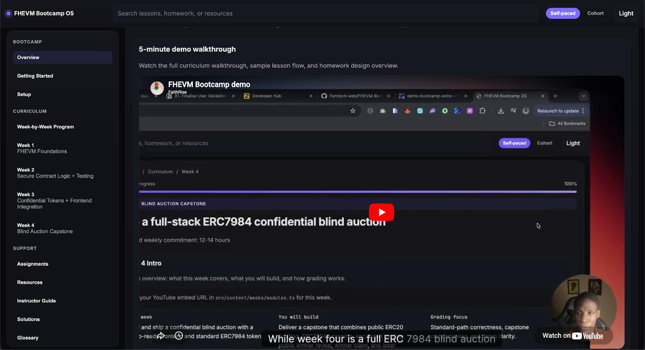The image size is (645, 350).
Task: Toggle the Light theme button in site header
Action: [626, 13]
